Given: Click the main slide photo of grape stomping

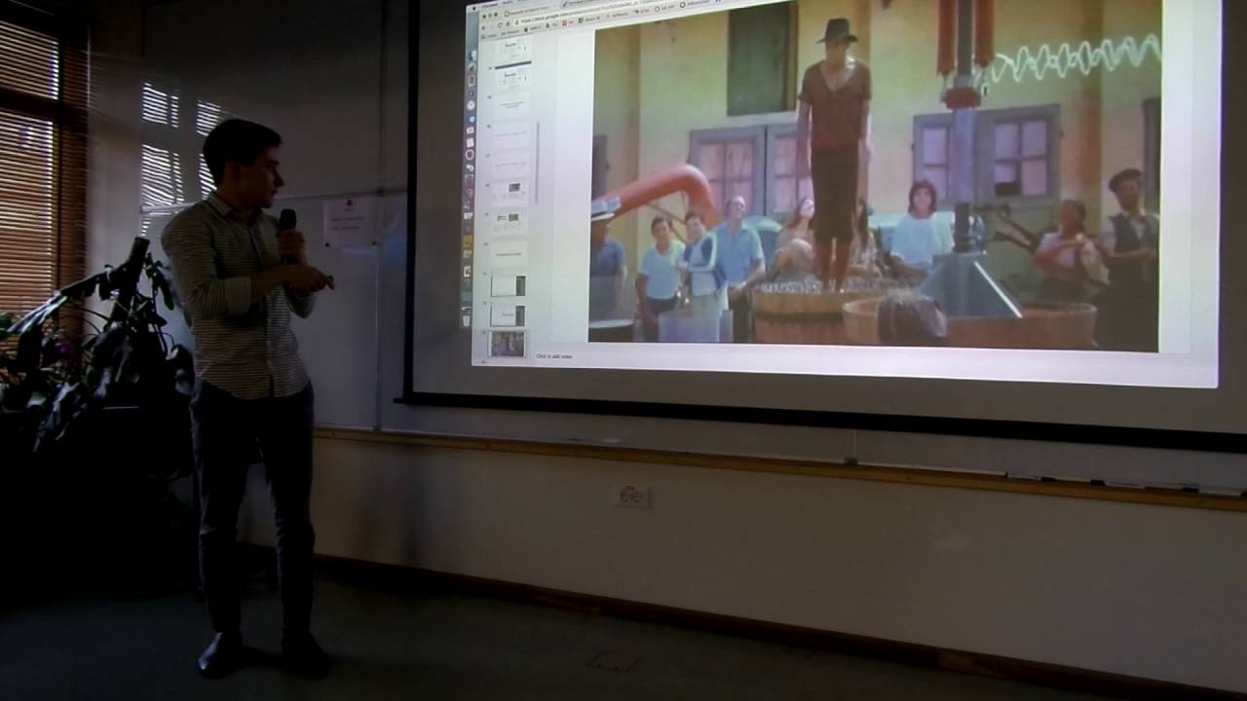Looking at the screenshot, I should click(877, 173).
